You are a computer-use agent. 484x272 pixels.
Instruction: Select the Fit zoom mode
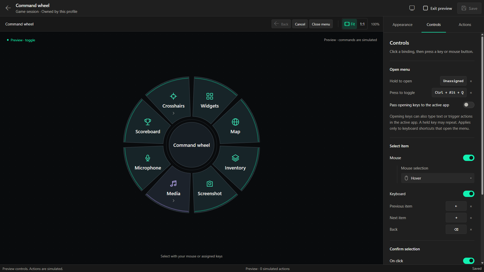point(350,24)
